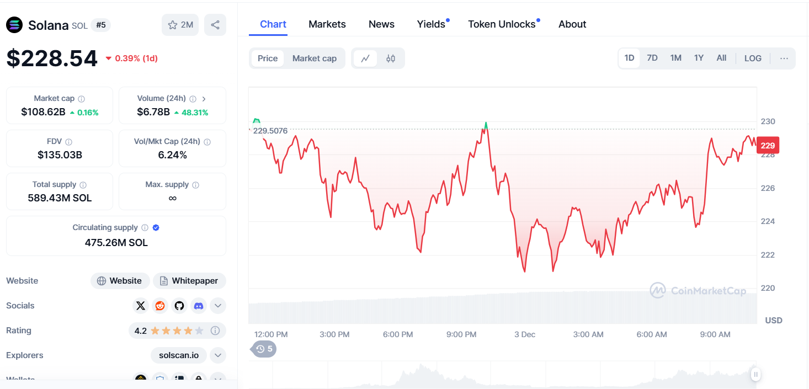
Task: Toggle the LOG scale on chart
Action: tap(753, 58)
